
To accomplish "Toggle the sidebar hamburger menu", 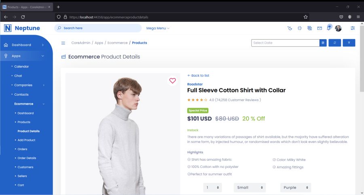I will click(x=63, y=43).
